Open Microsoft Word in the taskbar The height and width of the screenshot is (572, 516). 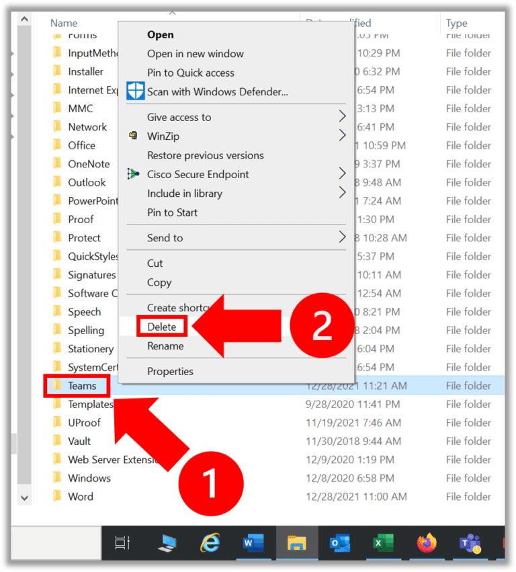[x=253, y=542]
